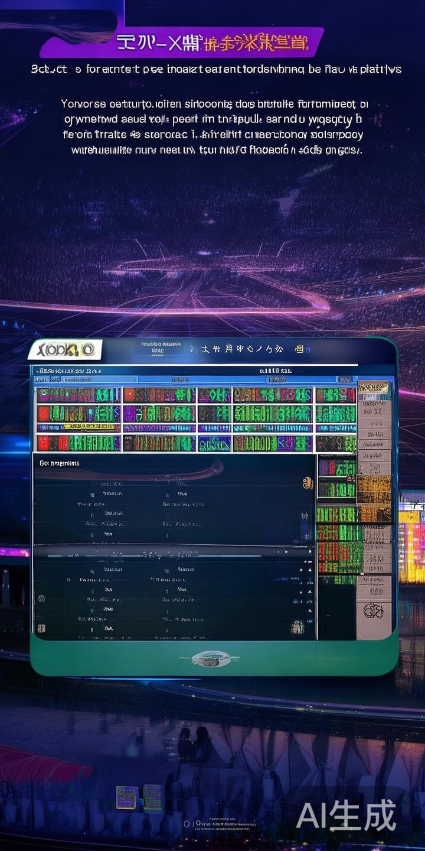Click the round gold icon right of the 'Go hmeiniins' heading
The image size is (425, 851).
pyautogui.click(x=307, y=483)
